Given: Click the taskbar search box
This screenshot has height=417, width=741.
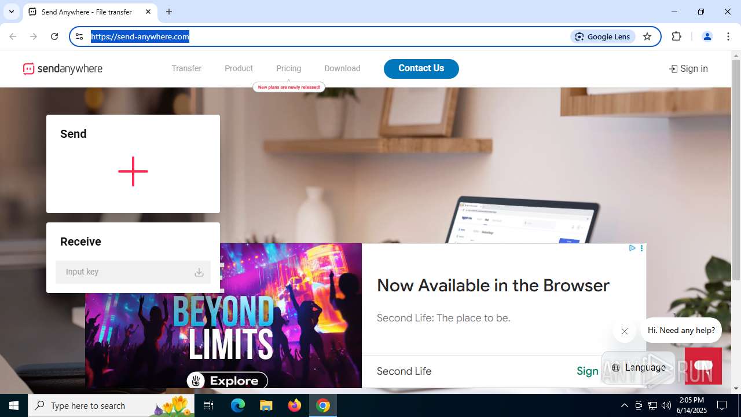Looking at the screenshot, I should pos(111,405).
